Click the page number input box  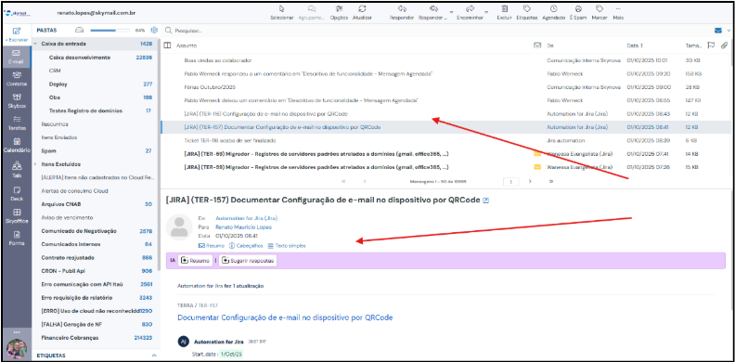(x=512, y=181)
